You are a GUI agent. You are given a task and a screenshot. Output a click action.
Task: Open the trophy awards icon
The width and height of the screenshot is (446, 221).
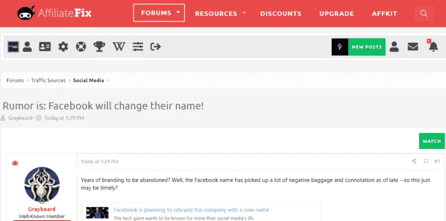click(x=99, y=46)
